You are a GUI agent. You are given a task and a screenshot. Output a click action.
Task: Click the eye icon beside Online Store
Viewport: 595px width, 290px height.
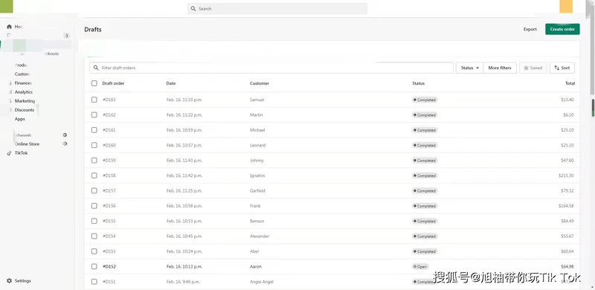pyautogui.click(x=65, y=144)
